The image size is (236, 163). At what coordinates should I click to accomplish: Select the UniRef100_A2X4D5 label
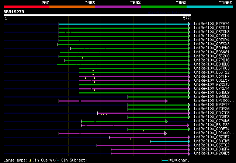click(x=212, y=153)
